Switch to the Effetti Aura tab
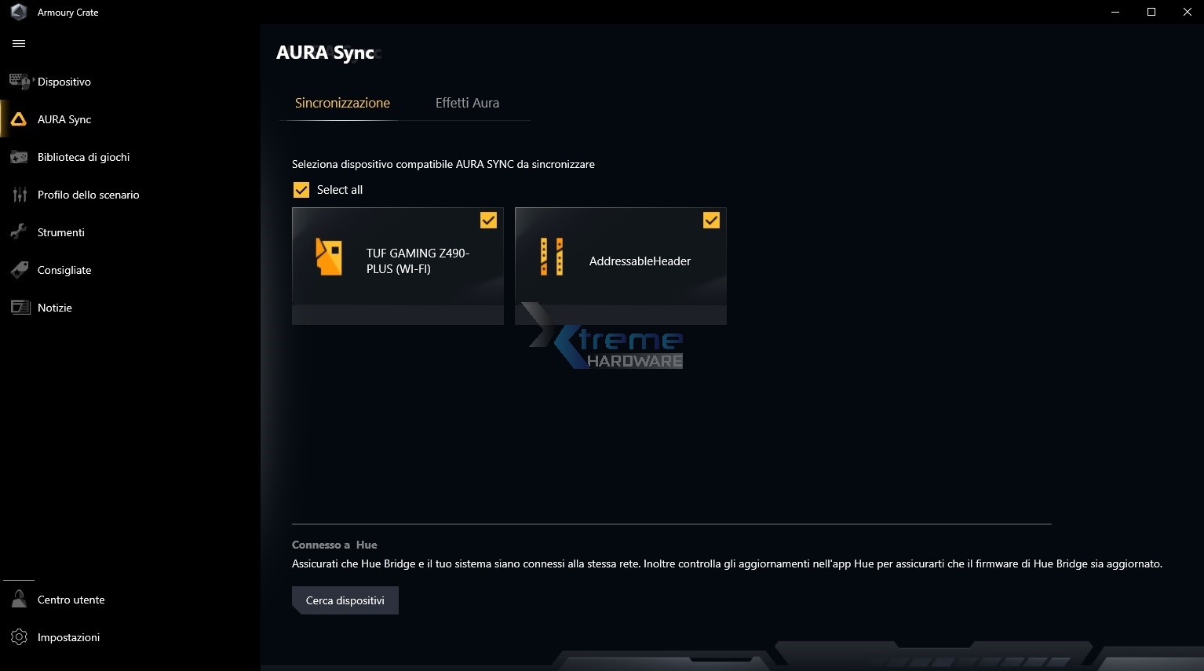Viewport: 1204px width, 671px height. click(467, 102)
